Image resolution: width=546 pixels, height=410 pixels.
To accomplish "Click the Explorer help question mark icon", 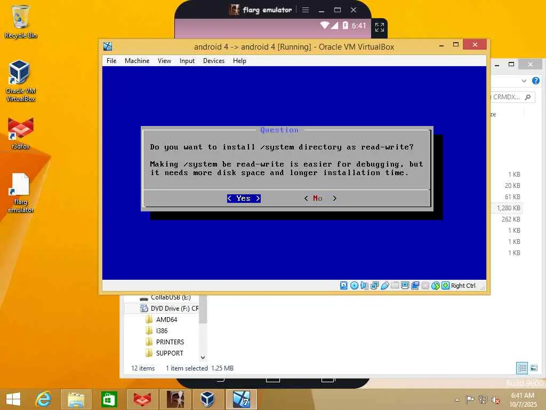I will coord(535,81).
